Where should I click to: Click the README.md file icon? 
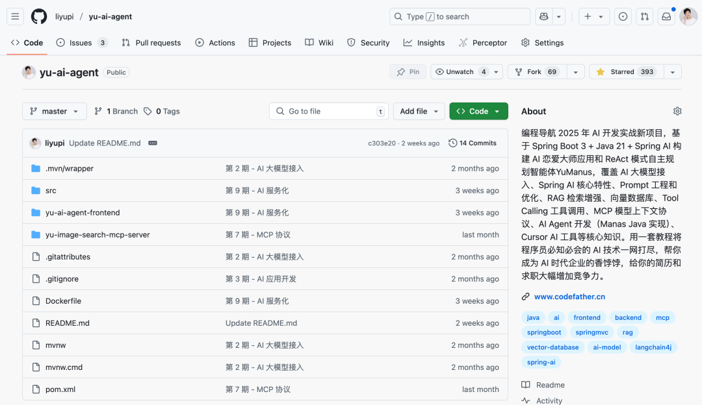point(36,323)
